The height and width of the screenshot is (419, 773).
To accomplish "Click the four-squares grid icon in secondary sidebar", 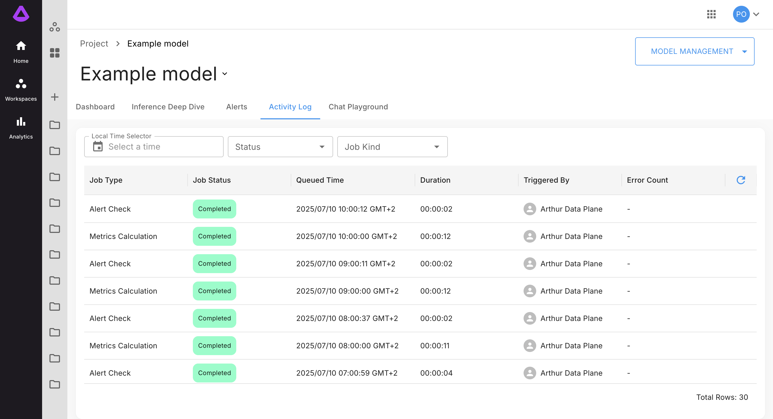I will click(55, 53).
